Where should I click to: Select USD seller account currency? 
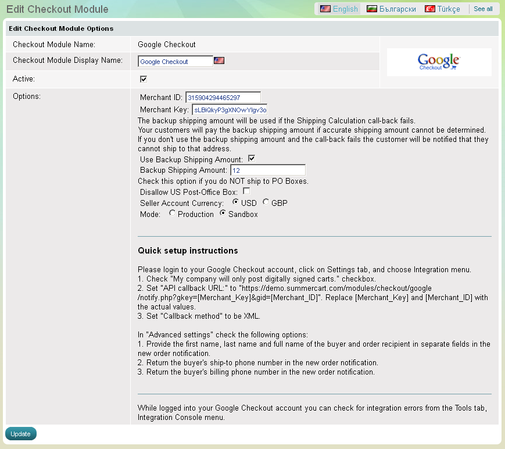pyautogui.click(x=235, y=202)
